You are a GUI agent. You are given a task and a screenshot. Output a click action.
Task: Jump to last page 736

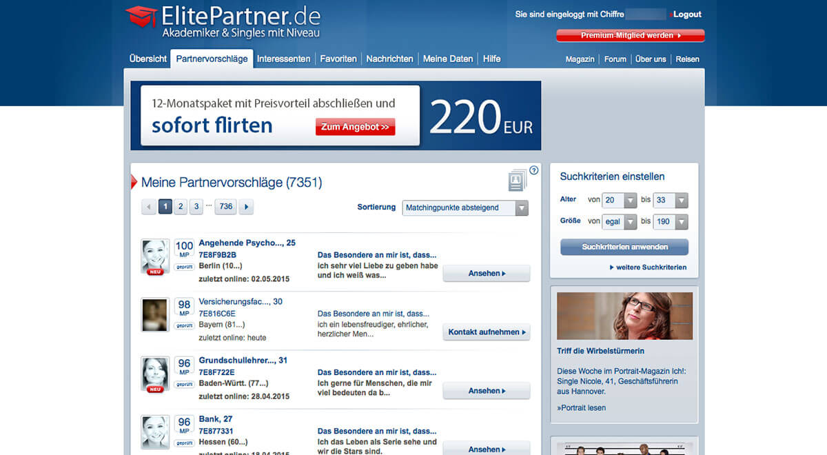(x=225, y=206)
